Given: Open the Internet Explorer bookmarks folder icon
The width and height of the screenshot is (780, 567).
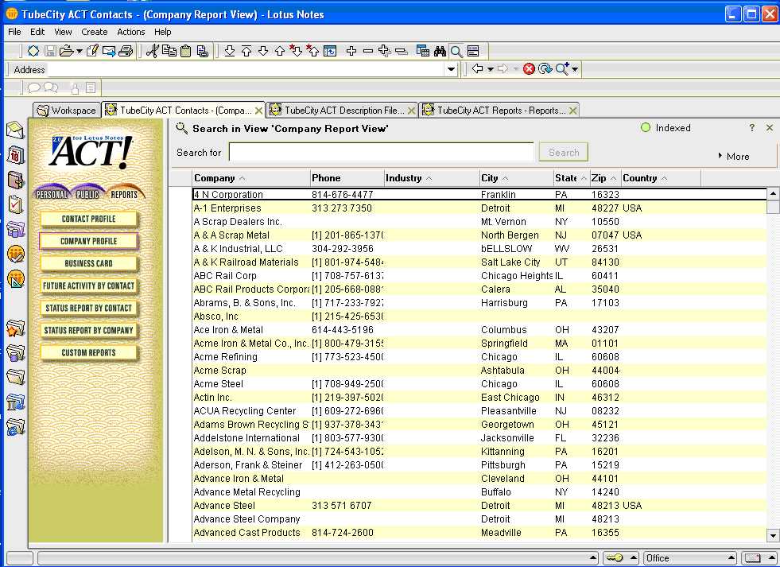Looking at the screenshot, I should 15,427.
